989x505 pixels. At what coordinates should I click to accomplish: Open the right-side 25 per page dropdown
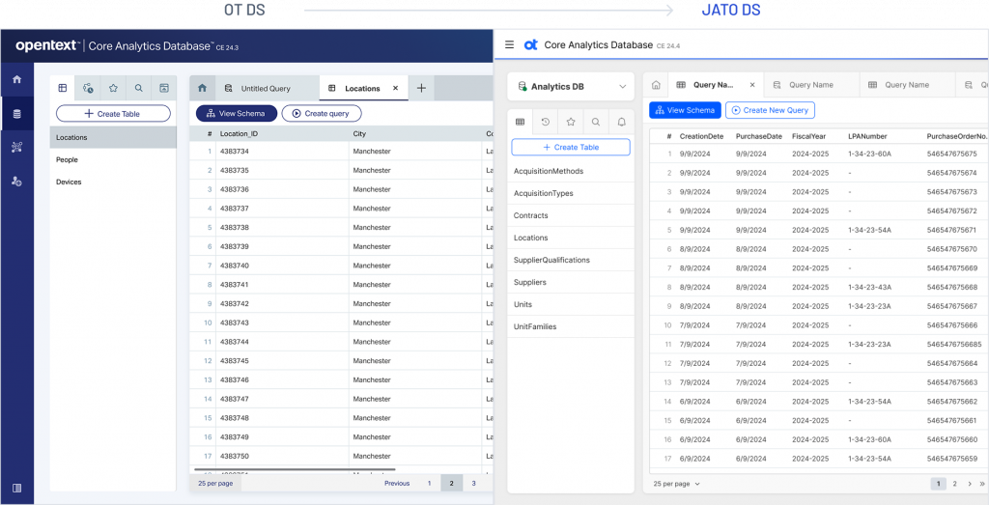click(676, 483)
